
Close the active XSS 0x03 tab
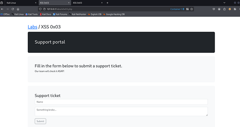pos(69,3)
